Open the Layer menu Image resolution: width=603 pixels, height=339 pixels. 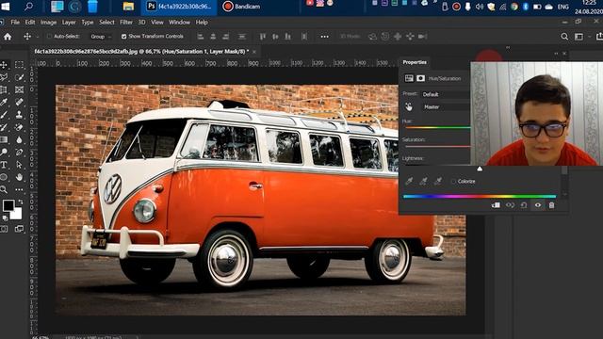69,23
